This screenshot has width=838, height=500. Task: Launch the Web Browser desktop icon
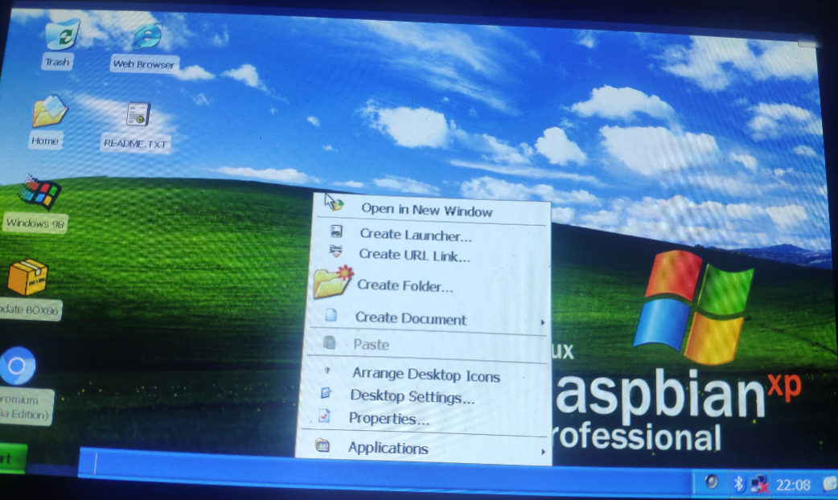pos(143,36)
